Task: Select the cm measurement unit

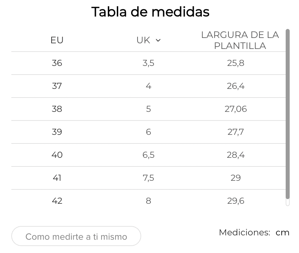Action: pos(282,232)
